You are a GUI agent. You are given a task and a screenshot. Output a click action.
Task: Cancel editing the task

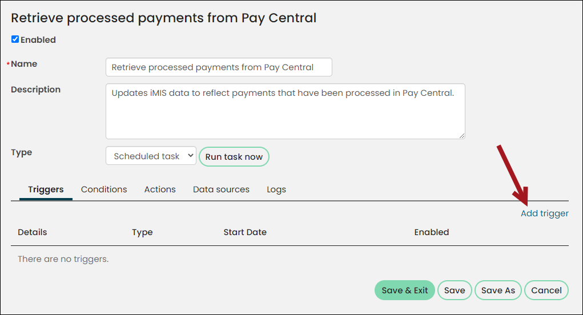(x=546, y=290)
